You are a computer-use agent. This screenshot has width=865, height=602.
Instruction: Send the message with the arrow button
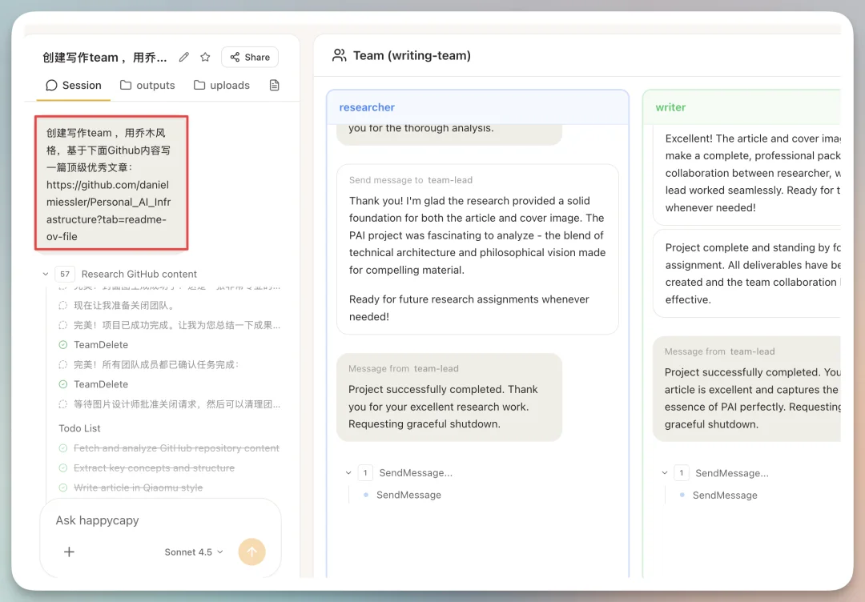[x=252, y=552]
